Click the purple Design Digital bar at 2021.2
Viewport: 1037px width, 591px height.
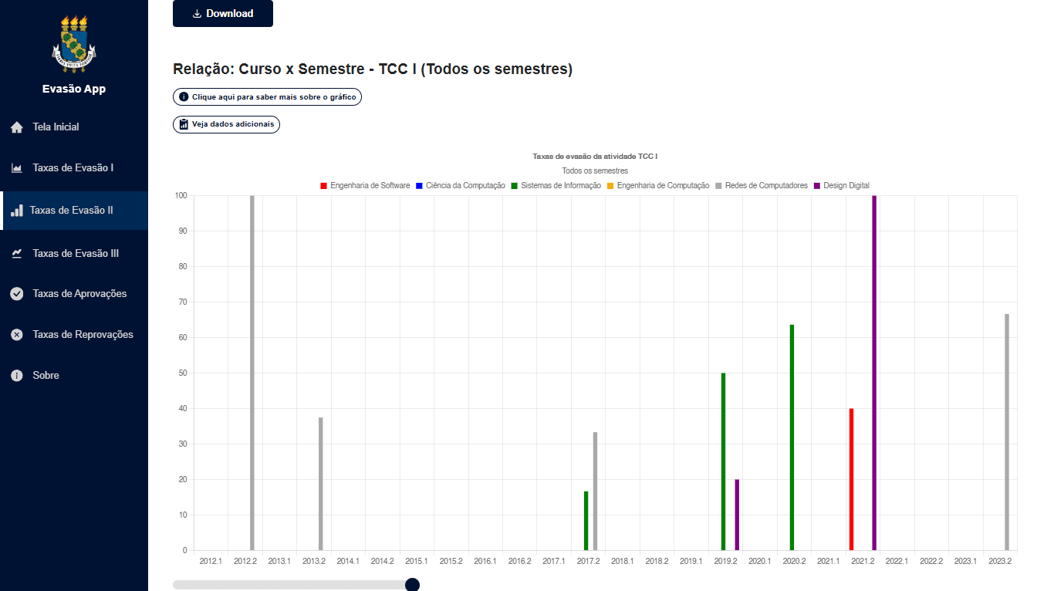(874, 373)
